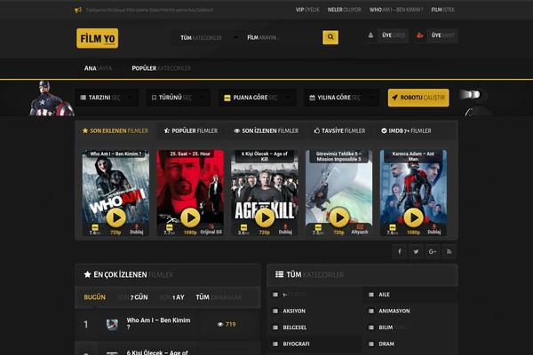Click the megaphone announcement icon
The image size is (533, 355).
click(78, 10)
